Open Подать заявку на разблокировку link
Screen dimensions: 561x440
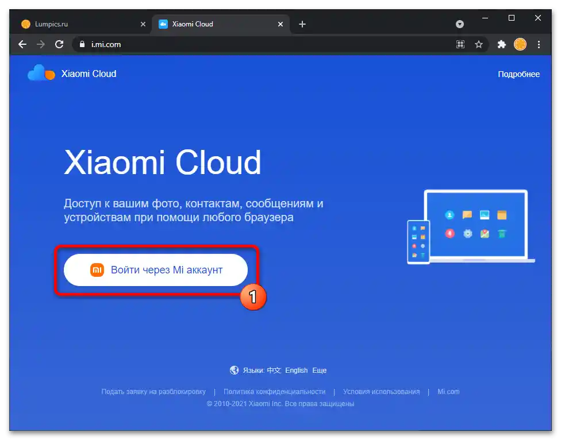pyautogui.click(x=153, y=391)
